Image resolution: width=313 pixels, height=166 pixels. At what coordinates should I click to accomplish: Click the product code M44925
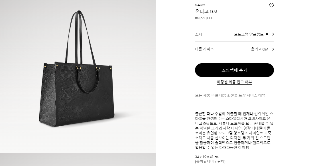point(200,5)
